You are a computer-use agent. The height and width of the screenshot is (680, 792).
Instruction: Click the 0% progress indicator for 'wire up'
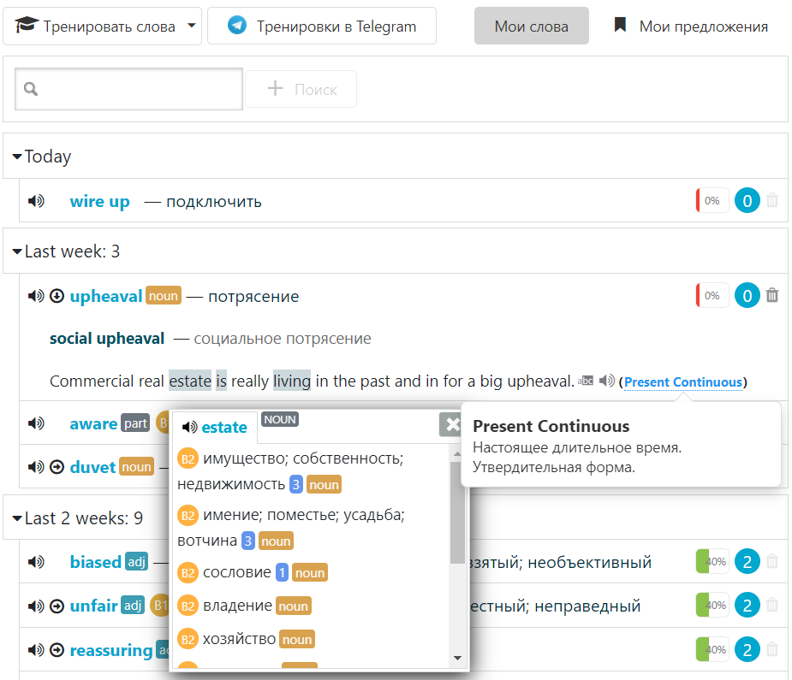[712, 202]
